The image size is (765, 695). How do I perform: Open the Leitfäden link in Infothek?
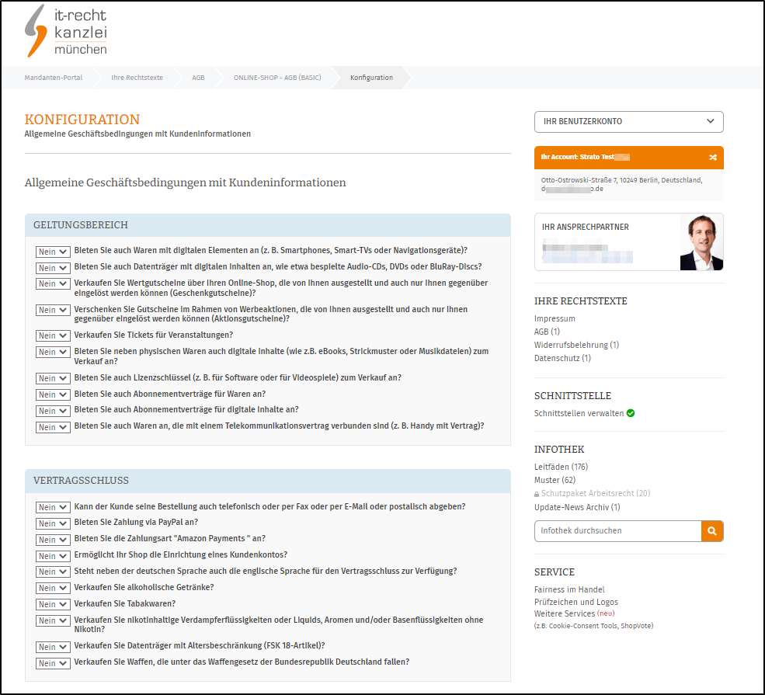(551, 467)
